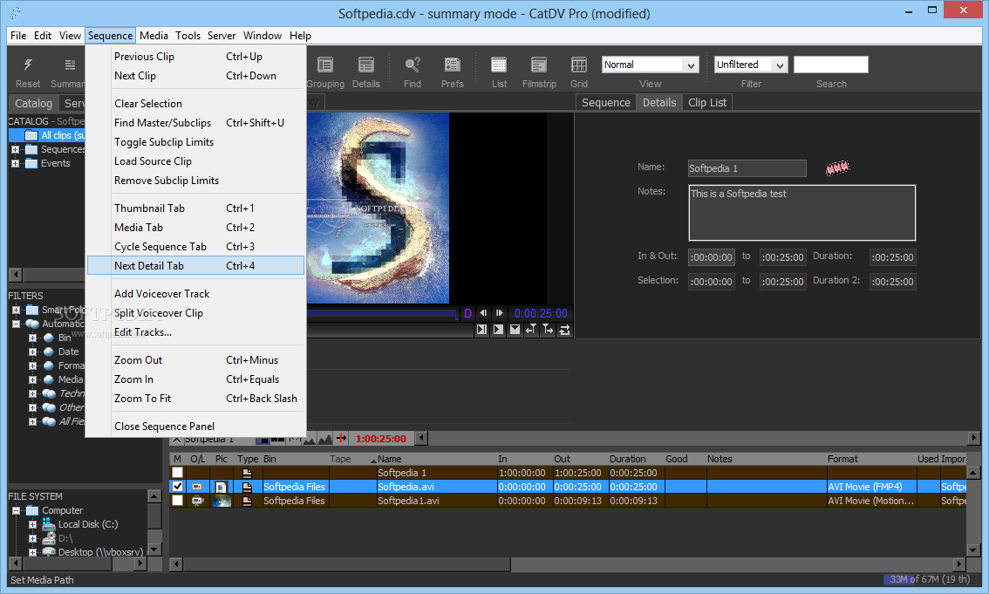
Task: Open the Tools menu
Action: click(x=188, y=35)
